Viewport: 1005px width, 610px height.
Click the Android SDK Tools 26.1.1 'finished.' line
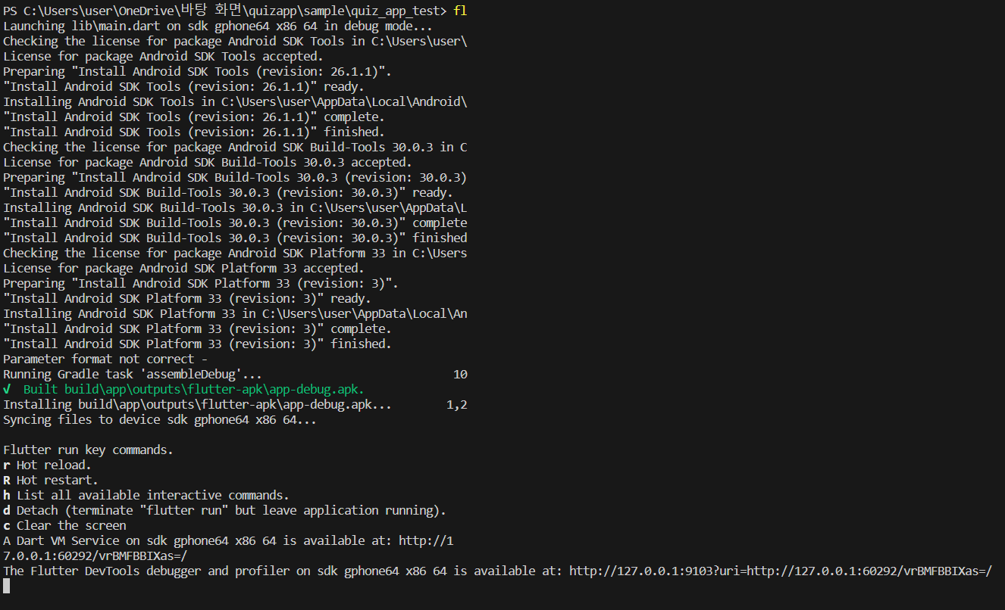194,132
